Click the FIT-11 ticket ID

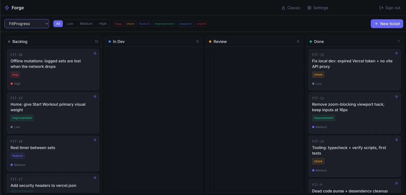(x=318, y=98)
